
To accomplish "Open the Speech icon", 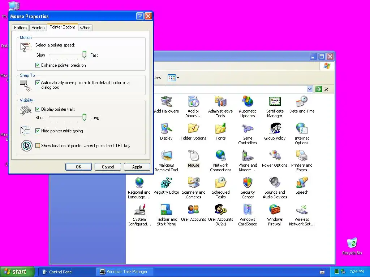I will (x=302, y=186).
